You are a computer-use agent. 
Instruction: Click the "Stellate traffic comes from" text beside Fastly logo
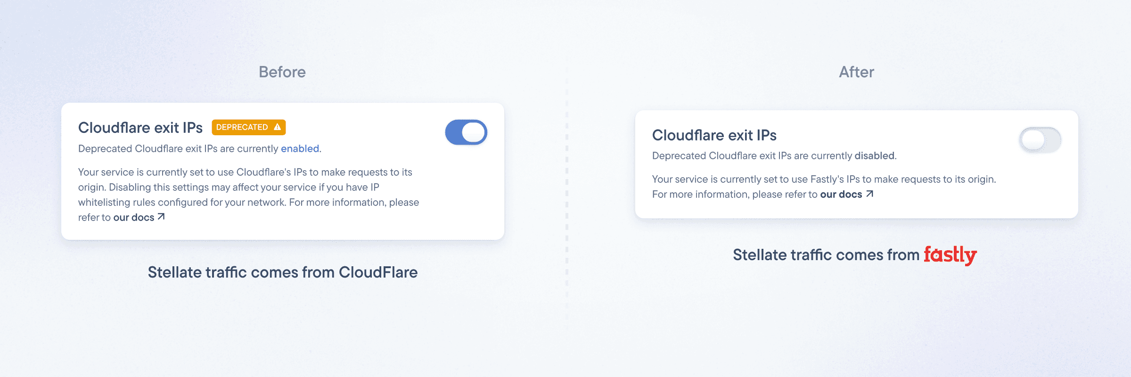[826, 255]
